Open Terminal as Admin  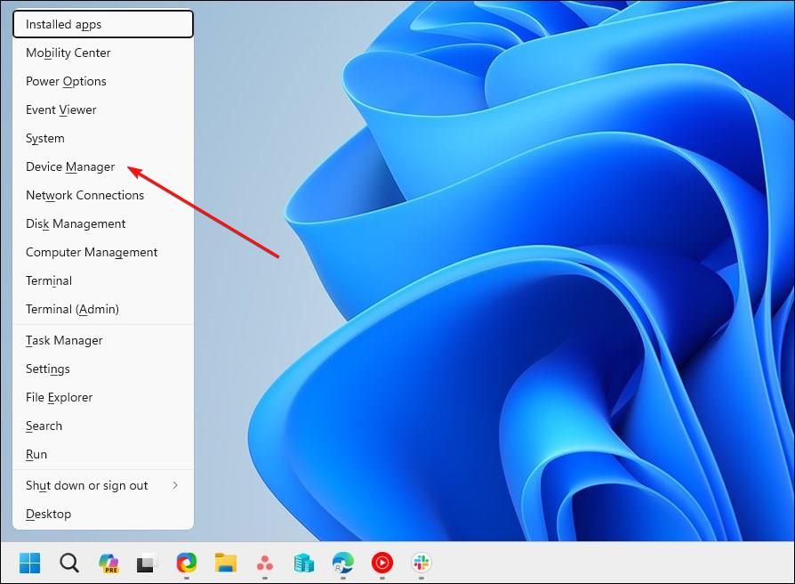[72, 309]
